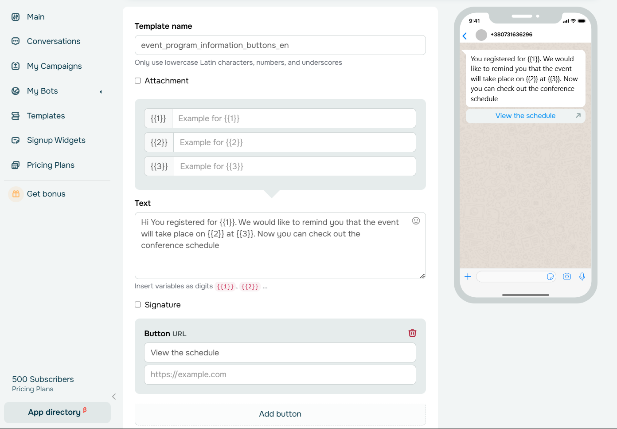Click the camera icon in phone preview

[566, 276]
